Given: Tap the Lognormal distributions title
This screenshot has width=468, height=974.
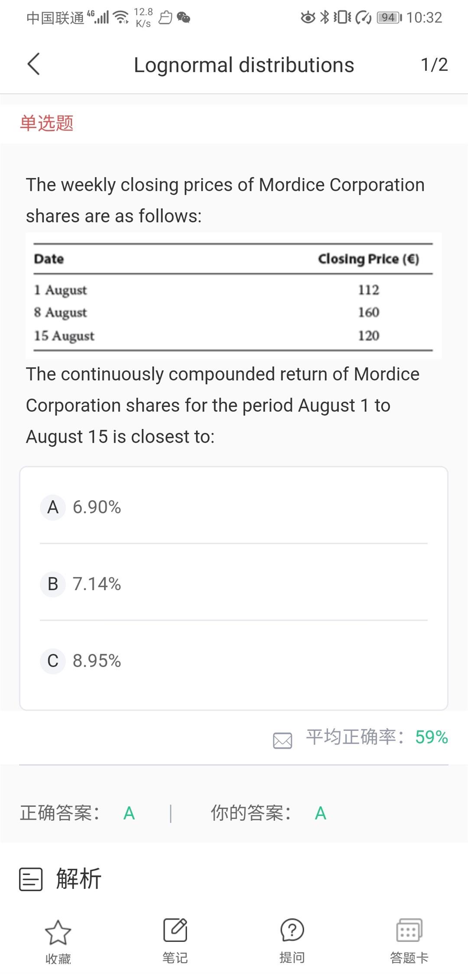Looking at the screenshot, I should (x=244, y=65).
